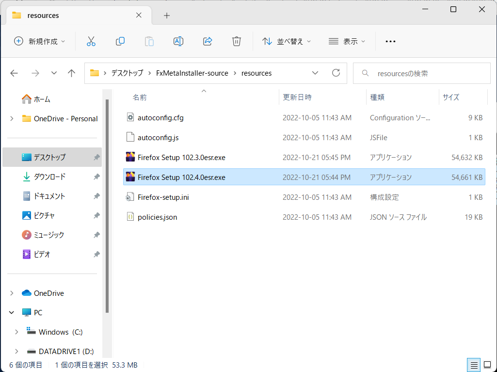Open the 並べ替え sort dropdown

[287, 41]
